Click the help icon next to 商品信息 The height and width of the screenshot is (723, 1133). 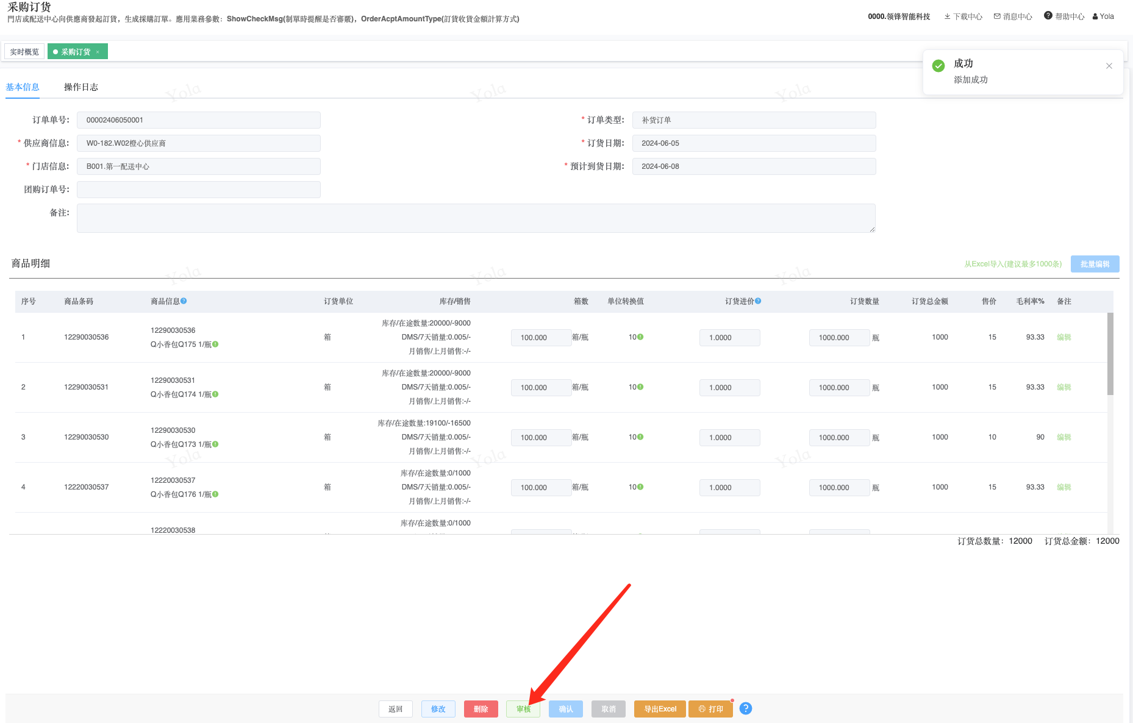pos(184,301)
